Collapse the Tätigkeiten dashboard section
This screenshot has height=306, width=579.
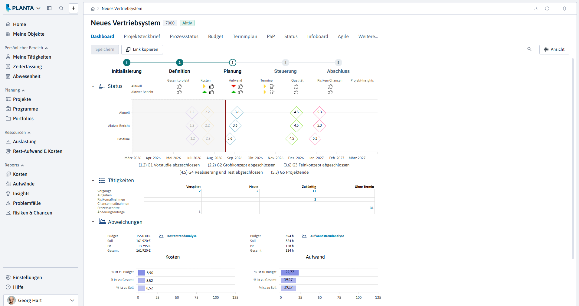[x=93, y=181]
